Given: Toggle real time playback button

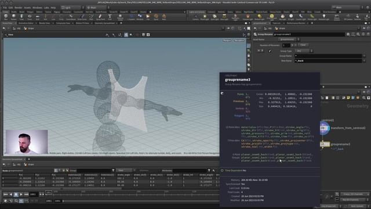Looking at the screenshot, I should (21, 201).
